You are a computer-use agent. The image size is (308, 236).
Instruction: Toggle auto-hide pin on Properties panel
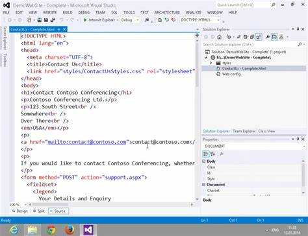[298, 139]
